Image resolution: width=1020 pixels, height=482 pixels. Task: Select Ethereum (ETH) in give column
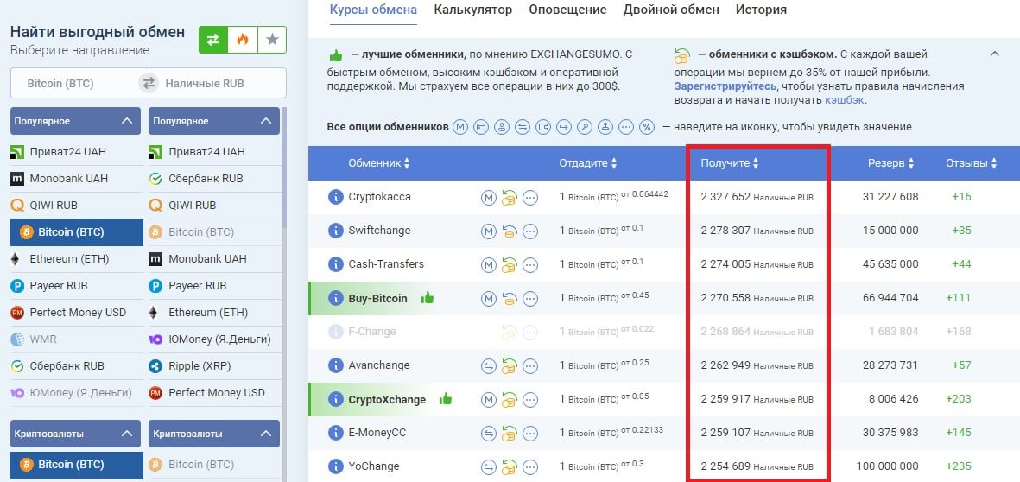point(77,259)
